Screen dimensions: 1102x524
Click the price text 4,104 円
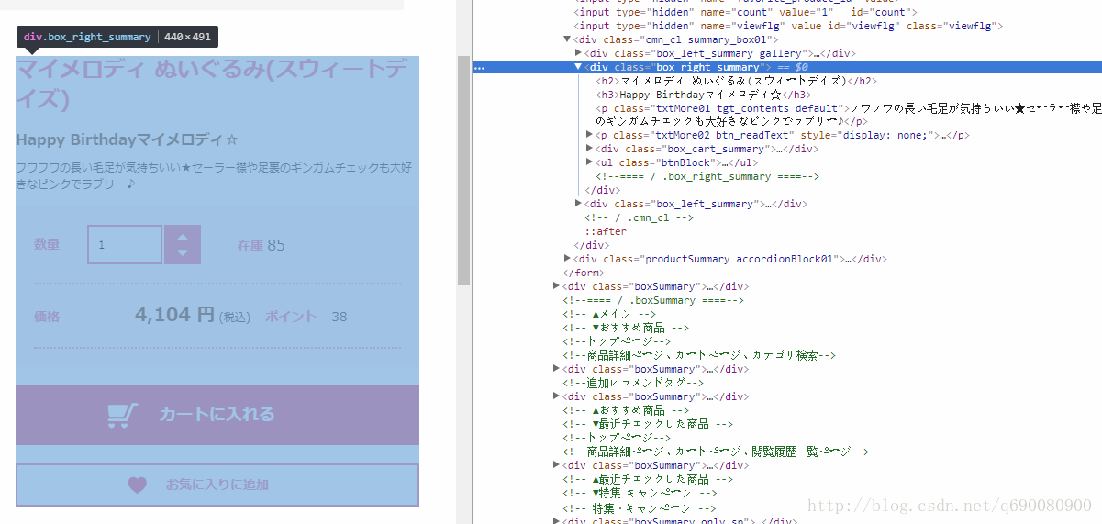[x=174, y=316]
